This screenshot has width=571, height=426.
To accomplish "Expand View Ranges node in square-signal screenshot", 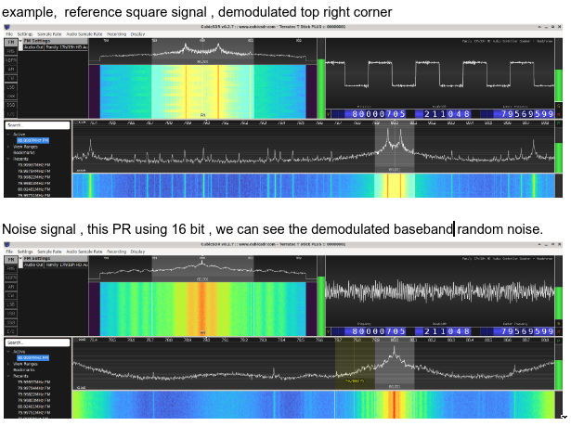I will 8,147.
